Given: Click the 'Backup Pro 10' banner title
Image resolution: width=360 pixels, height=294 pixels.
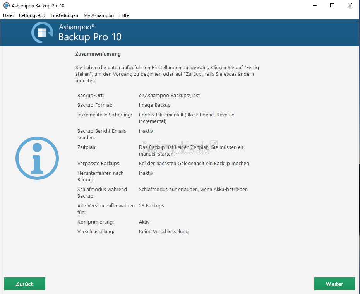Looking at the screenshot, I should tap(90, 37).
